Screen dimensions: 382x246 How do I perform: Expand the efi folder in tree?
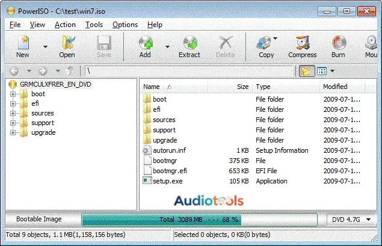click(x=13, y=104)
